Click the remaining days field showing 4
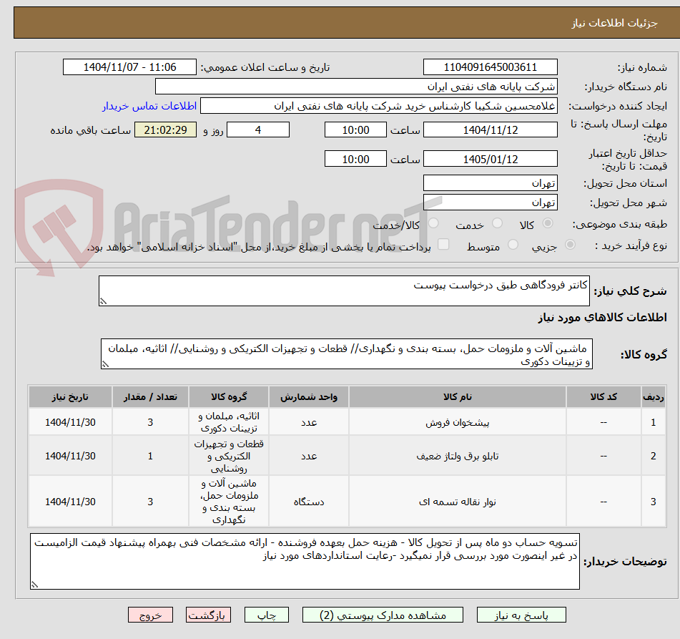Image resolution: width=680 pixels, height=639 pixels. [x=258, y=130]
